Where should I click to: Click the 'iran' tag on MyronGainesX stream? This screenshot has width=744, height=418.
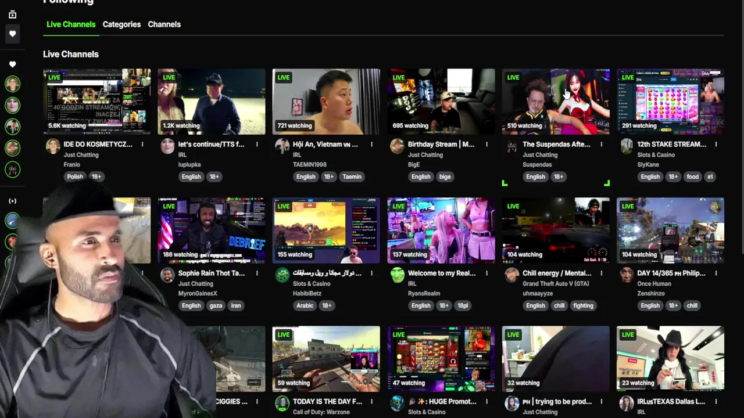(x=235, y=305)
